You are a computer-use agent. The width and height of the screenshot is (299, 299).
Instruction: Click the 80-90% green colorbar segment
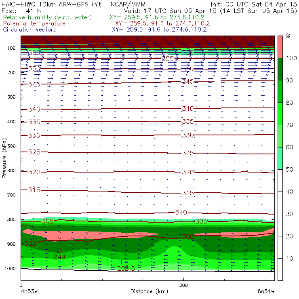point(280,91)
